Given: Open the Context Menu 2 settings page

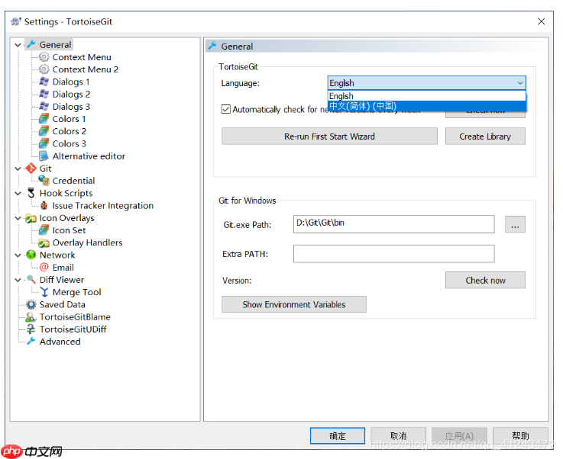Looking at the screenshot, I should pos(85,69).
